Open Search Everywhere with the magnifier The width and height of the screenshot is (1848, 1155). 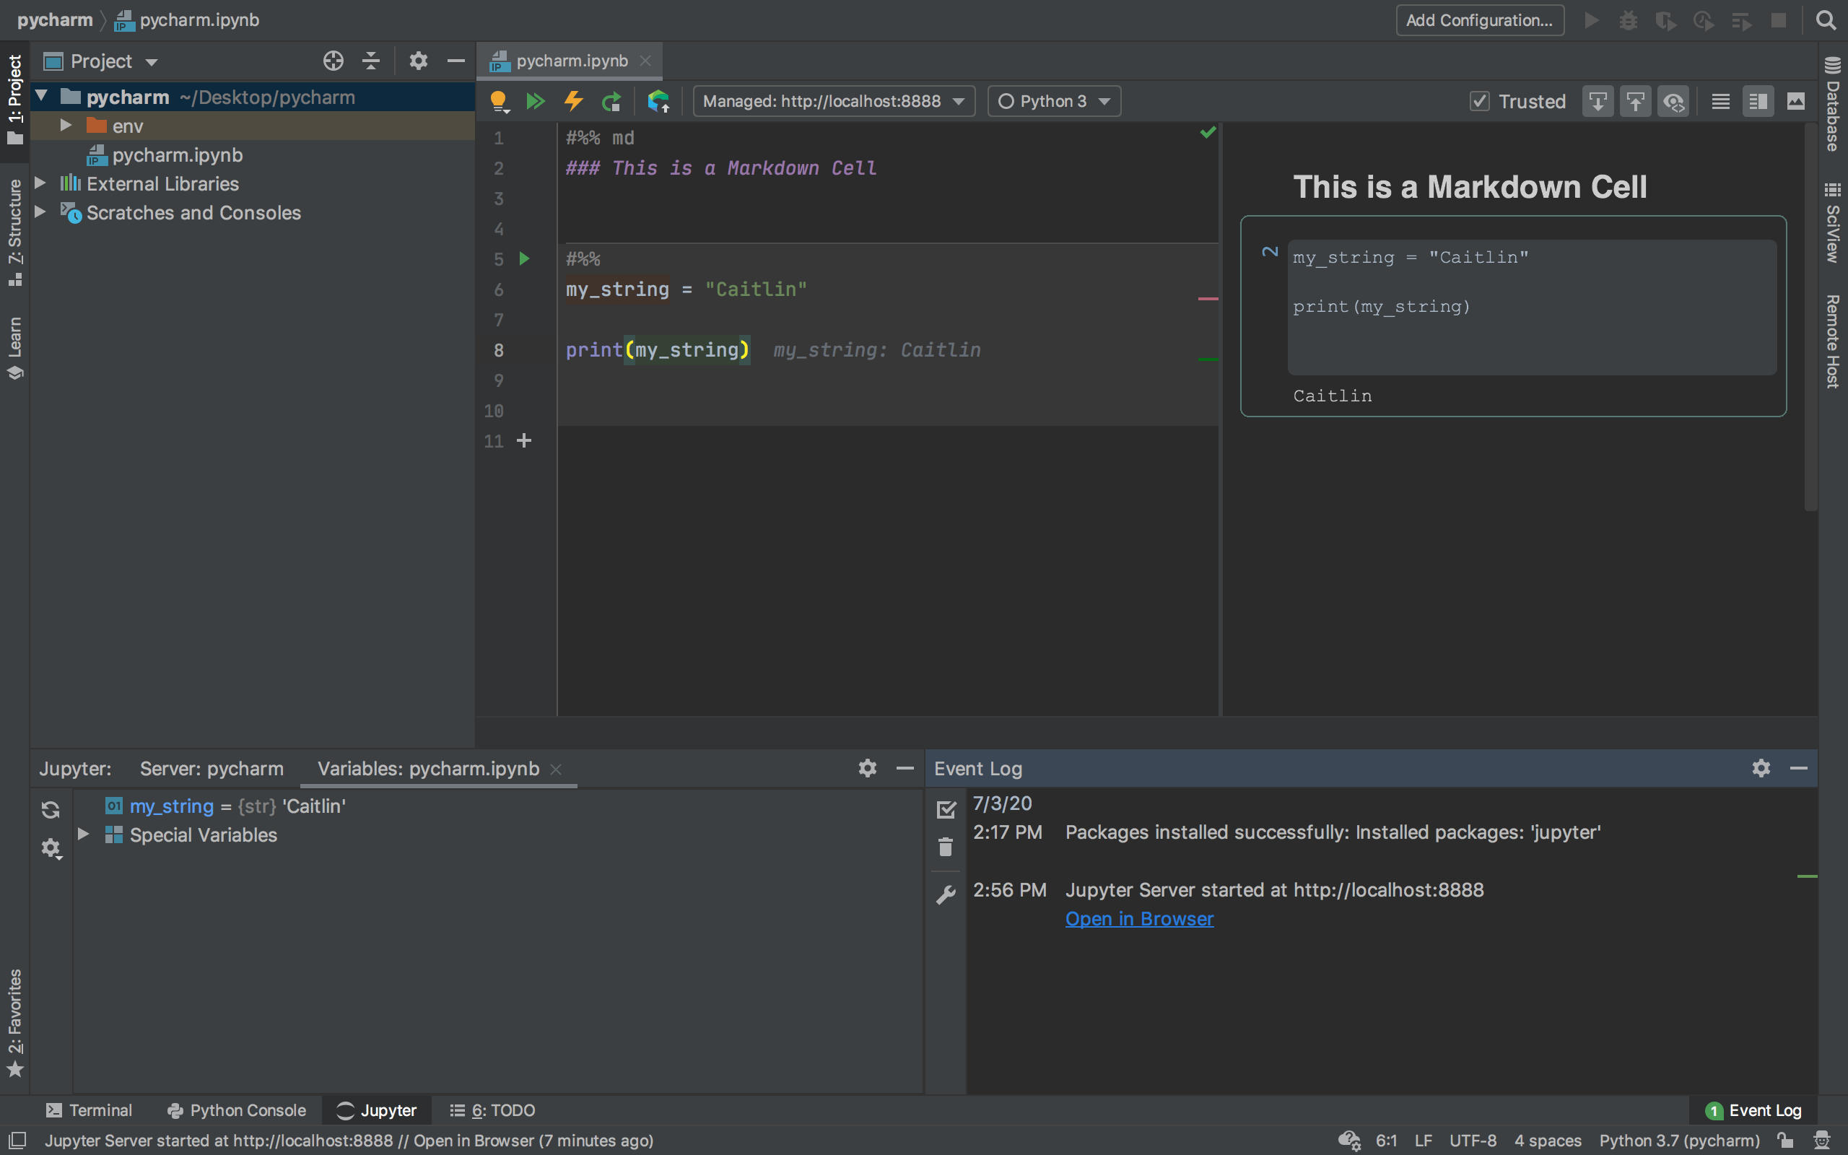tap(1826, 20)
